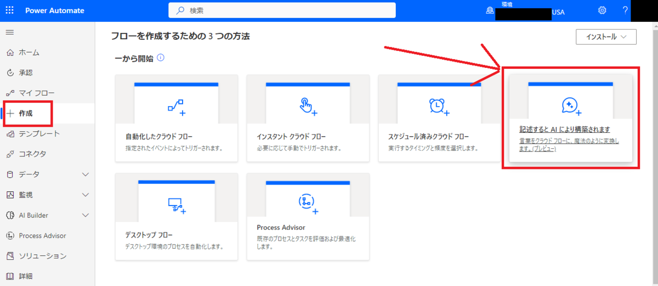This screenshot has height=286, width=658.
Task: Click the scheduled flow alarm clock icon
Action: 439,106
